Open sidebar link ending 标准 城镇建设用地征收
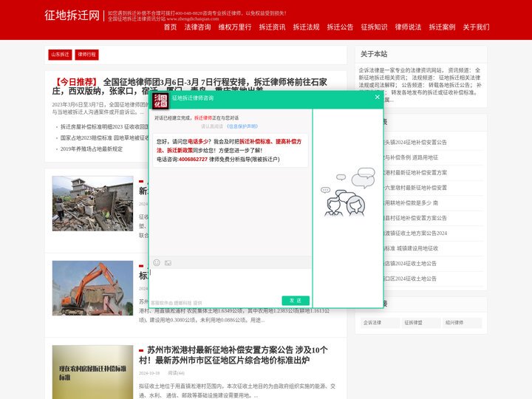532x399 pixels. [411, 248]
